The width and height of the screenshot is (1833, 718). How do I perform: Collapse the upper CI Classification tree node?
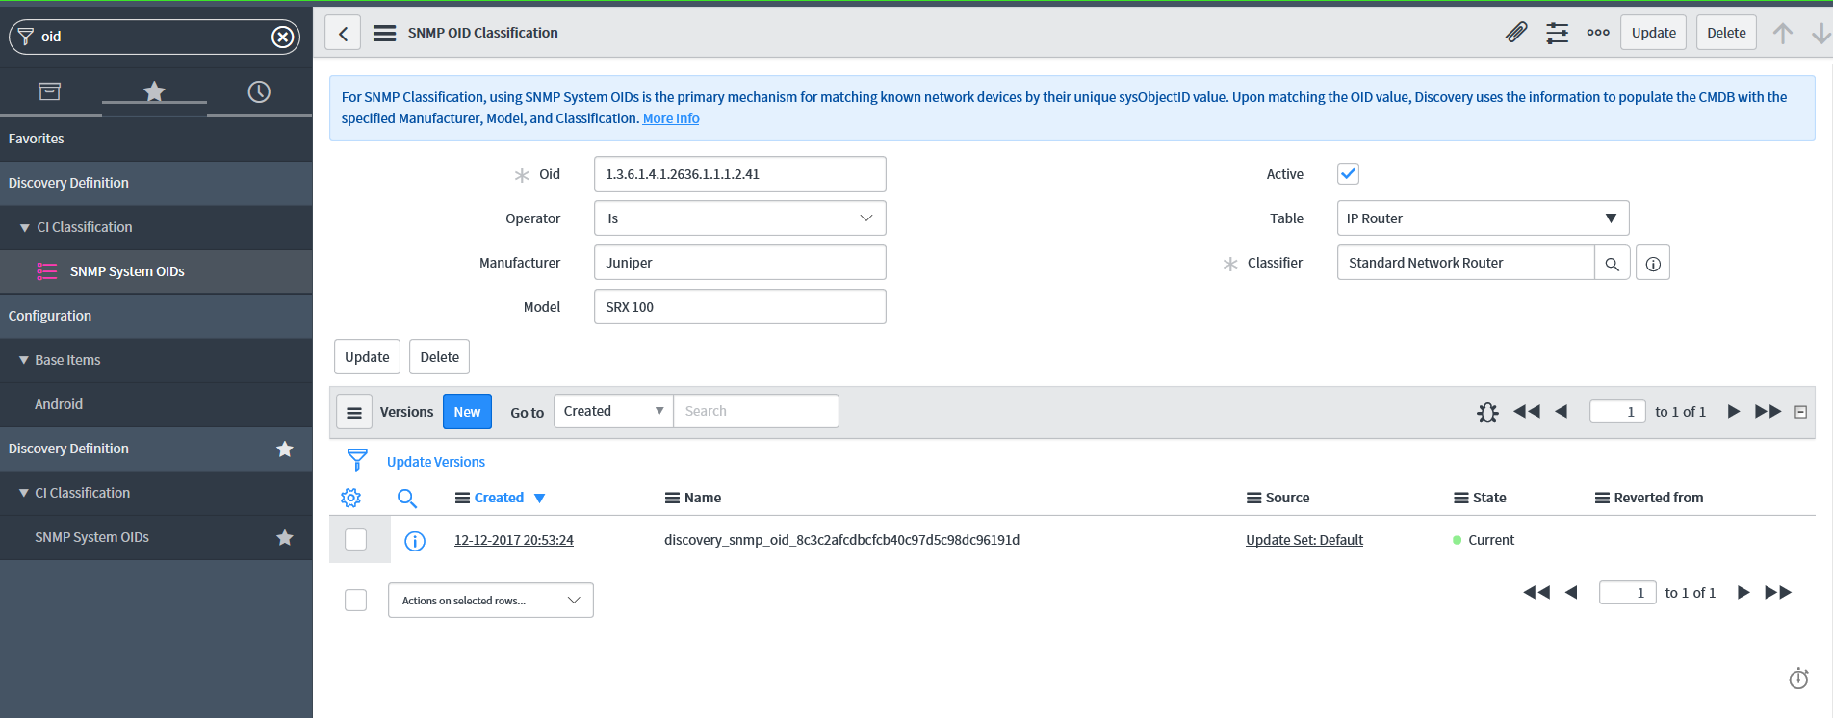click(25, 228)
